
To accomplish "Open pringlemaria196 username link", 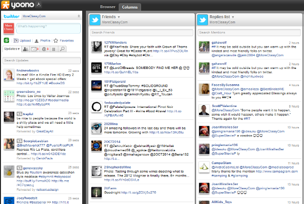I will (x=225, y=145).
